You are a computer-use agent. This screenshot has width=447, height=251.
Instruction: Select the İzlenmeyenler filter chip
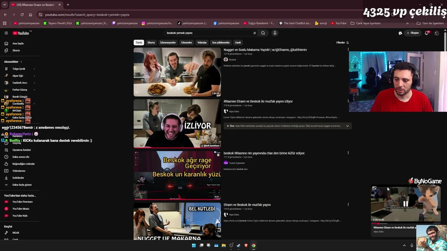point(168,43)
